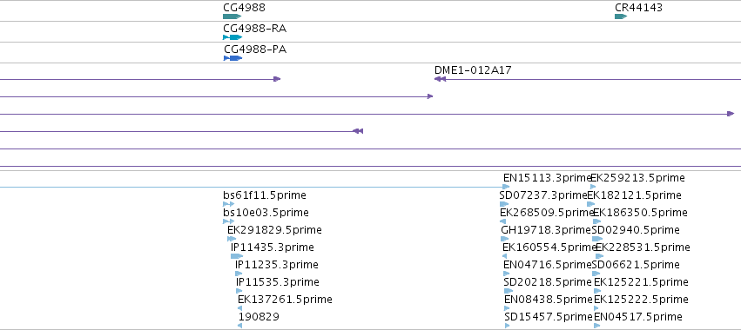Click the SD07237.3prime EST glyph
Screen dimensions: 741x330
click(504, 204)
